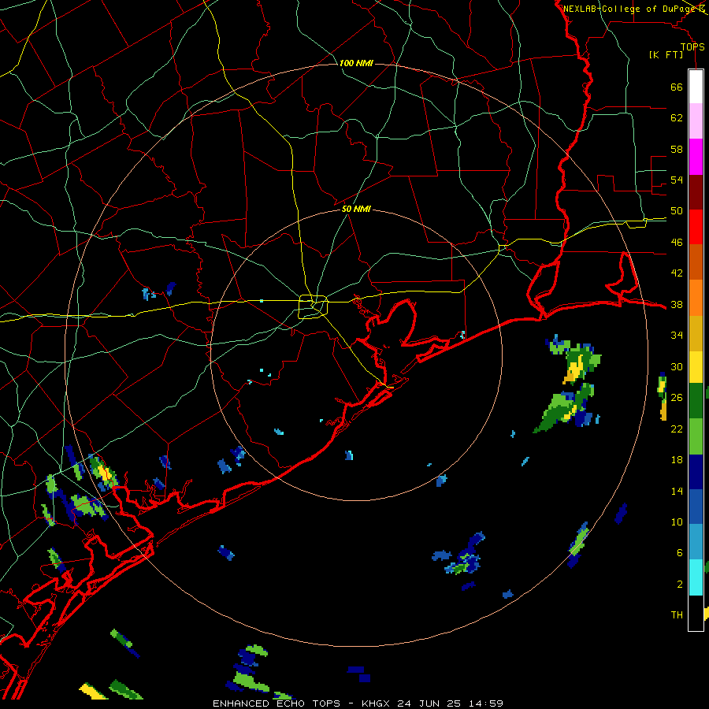Select the bright red legend swatch

[696, 227]
